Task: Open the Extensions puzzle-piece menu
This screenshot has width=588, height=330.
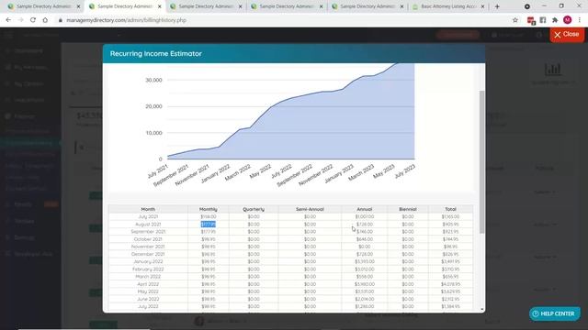Action: (x=555, y=20)
